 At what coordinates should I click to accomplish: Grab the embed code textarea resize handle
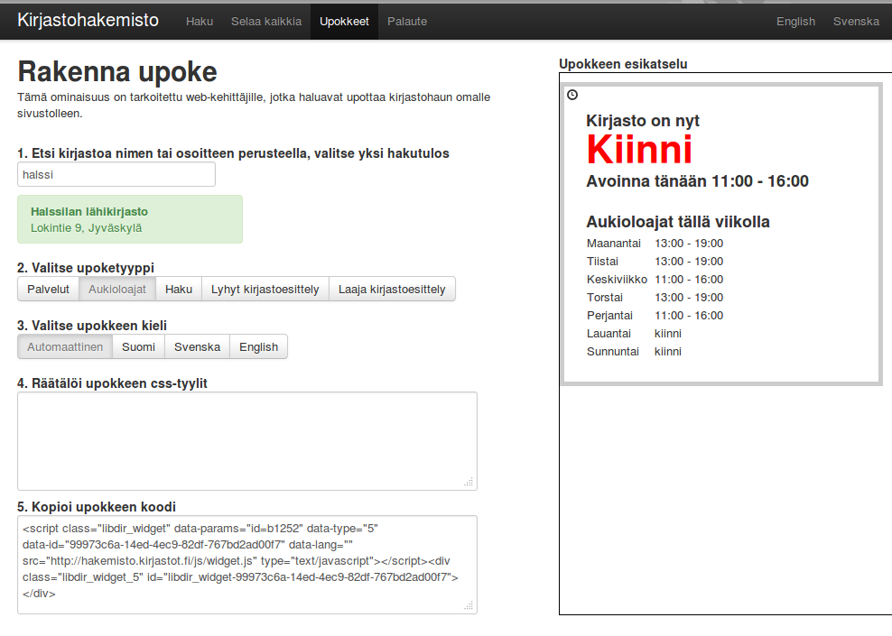pyautogui.click(x=469, y=606)
